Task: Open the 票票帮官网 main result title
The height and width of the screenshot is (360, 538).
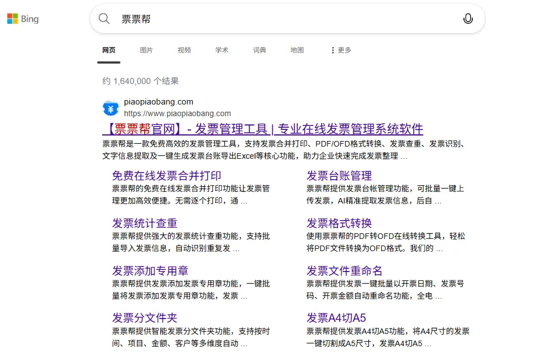Action: 262,129
